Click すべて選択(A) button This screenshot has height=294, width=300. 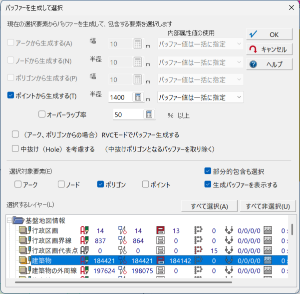209,206
